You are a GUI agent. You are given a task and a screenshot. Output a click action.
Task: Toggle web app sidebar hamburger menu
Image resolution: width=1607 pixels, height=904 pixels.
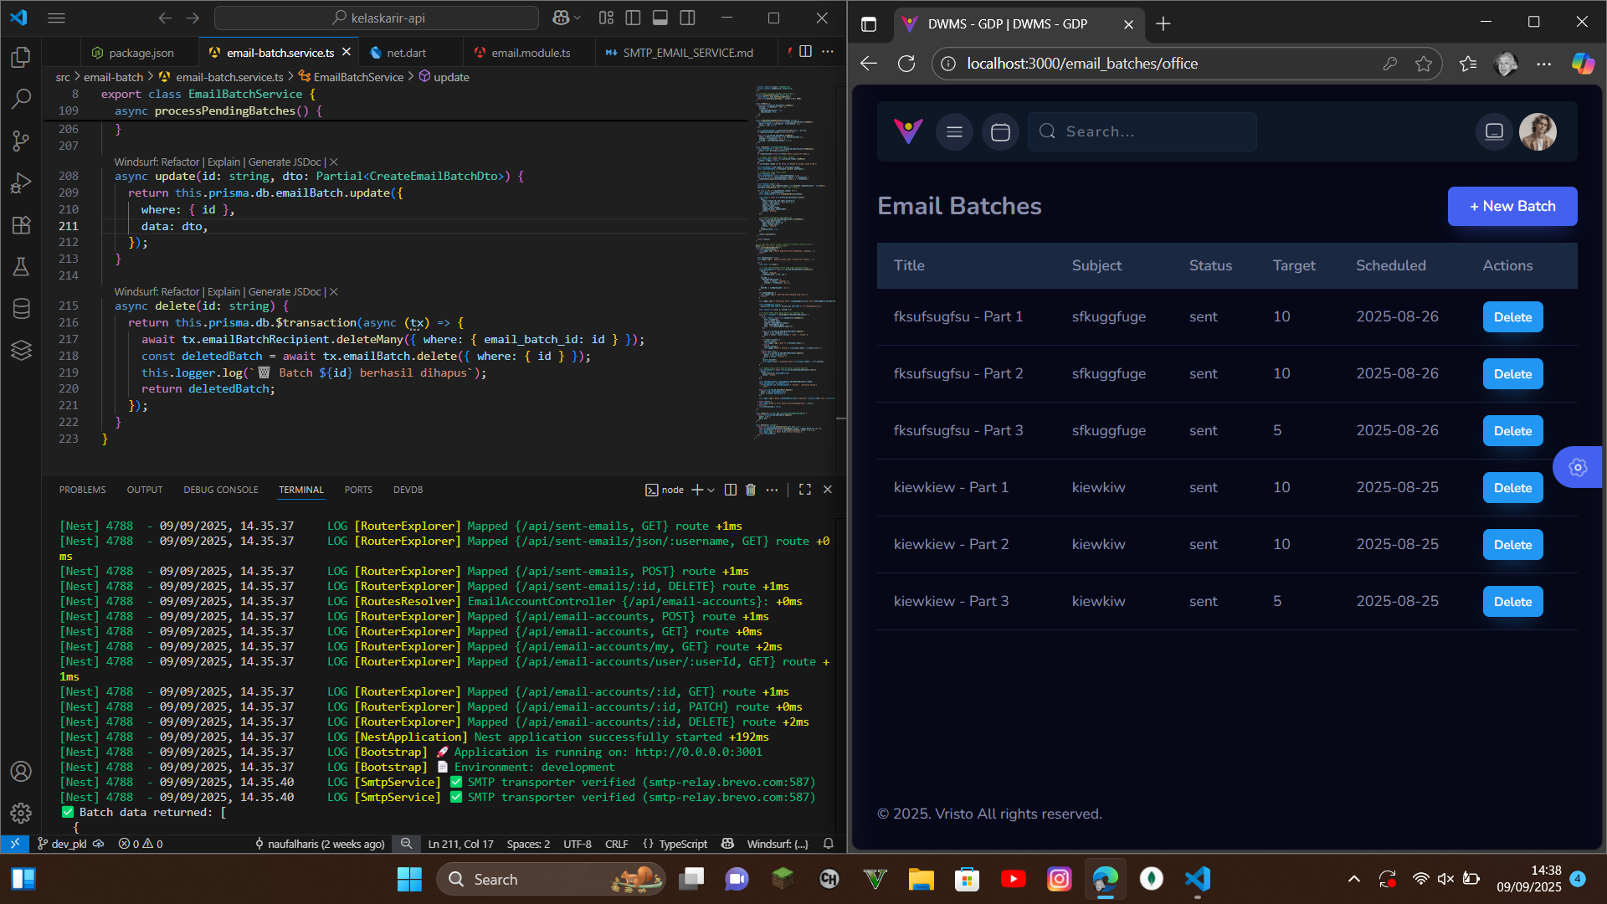[954, 131]
